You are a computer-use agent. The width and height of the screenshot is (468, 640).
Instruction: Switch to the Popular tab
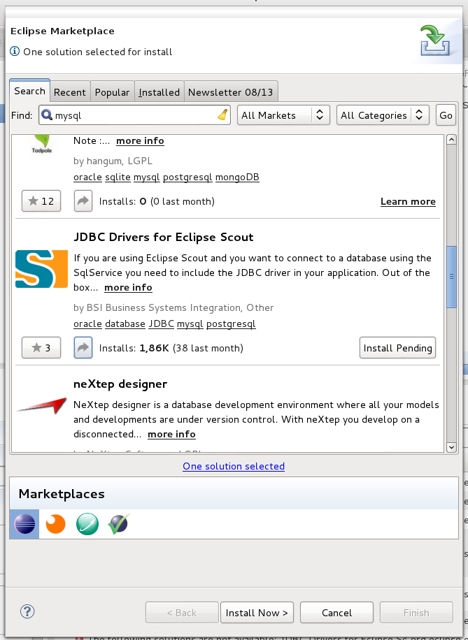(112, 92)
